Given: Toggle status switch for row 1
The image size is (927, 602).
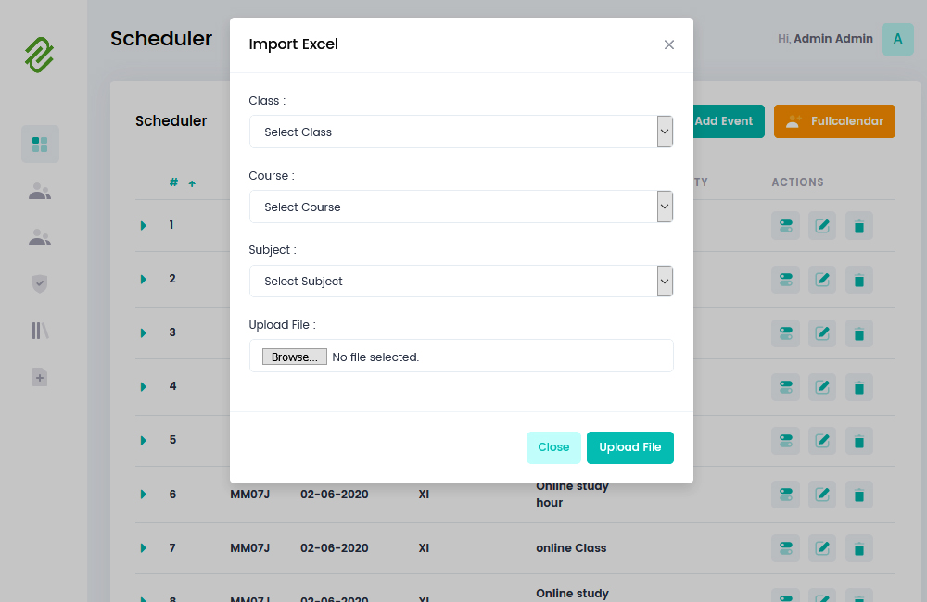Looking at the screenshot, I should (786, 226).
